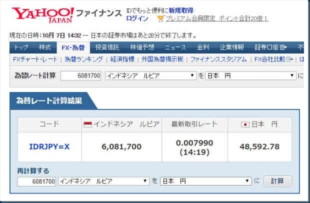Open the プレミアム会員限定 points promotion link

pyautogui.click(x=216, y=18)
